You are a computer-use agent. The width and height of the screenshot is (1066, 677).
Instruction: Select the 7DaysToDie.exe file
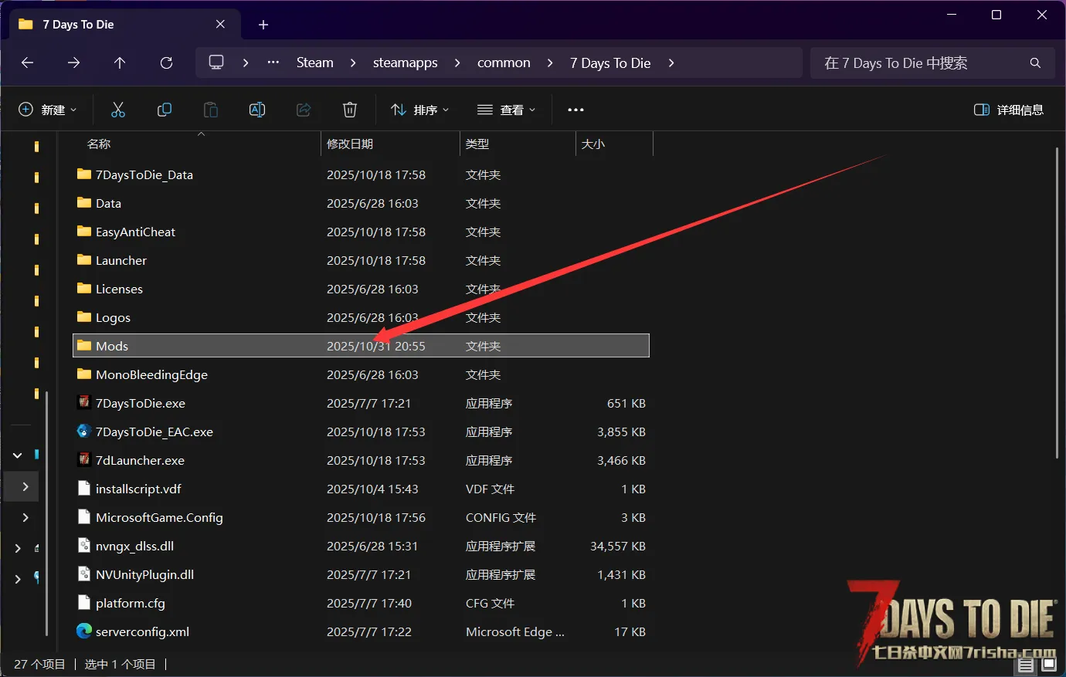(x=140, y=403)
